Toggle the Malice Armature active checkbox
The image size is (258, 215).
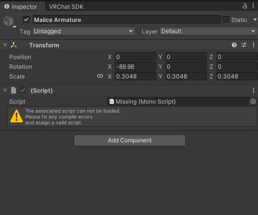(x=26, y=20)
